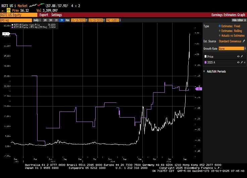Toggle visibility of the 2025 A series eye icon
Image resolution: width=247 pixels, height=178 pixels.
(238, 62)
